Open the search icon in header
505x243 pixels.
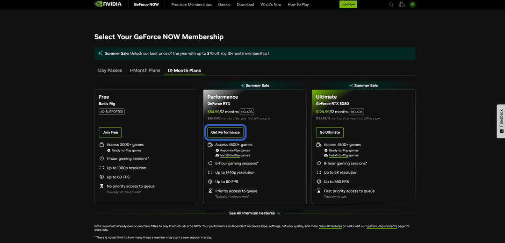(391, 5)
